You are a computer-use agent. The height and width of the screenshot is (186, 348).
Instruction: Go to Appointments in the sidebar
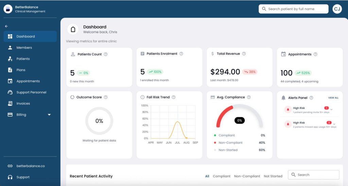tap(28, 81)
